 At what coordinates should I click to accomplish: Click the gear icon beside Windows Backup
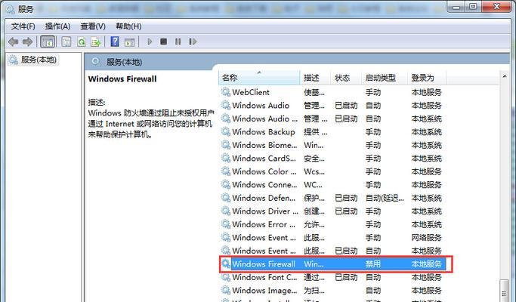226,131
